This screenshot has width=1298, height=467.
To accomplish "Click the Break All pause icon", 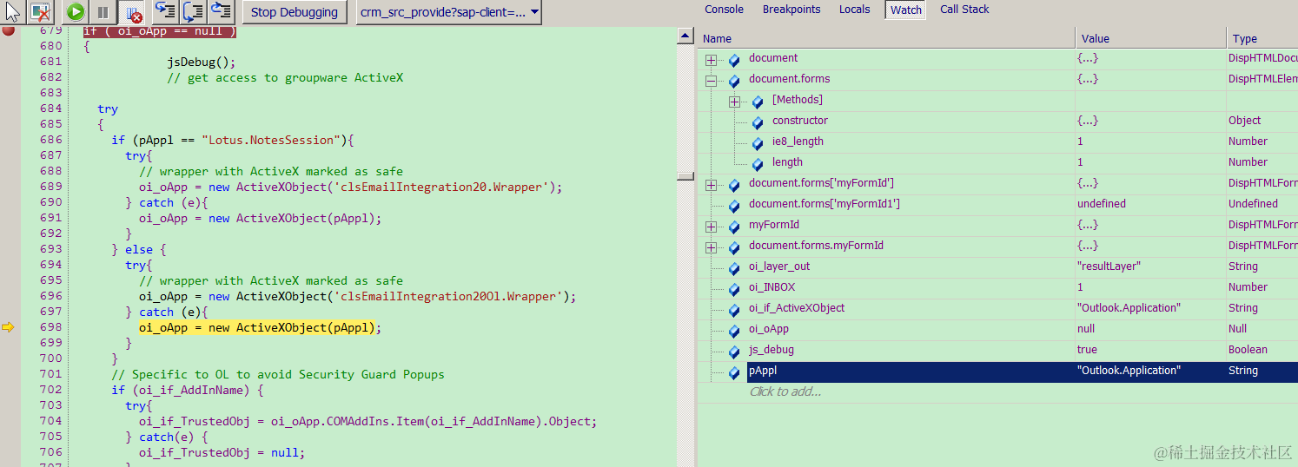I will [x=103, y=12].
